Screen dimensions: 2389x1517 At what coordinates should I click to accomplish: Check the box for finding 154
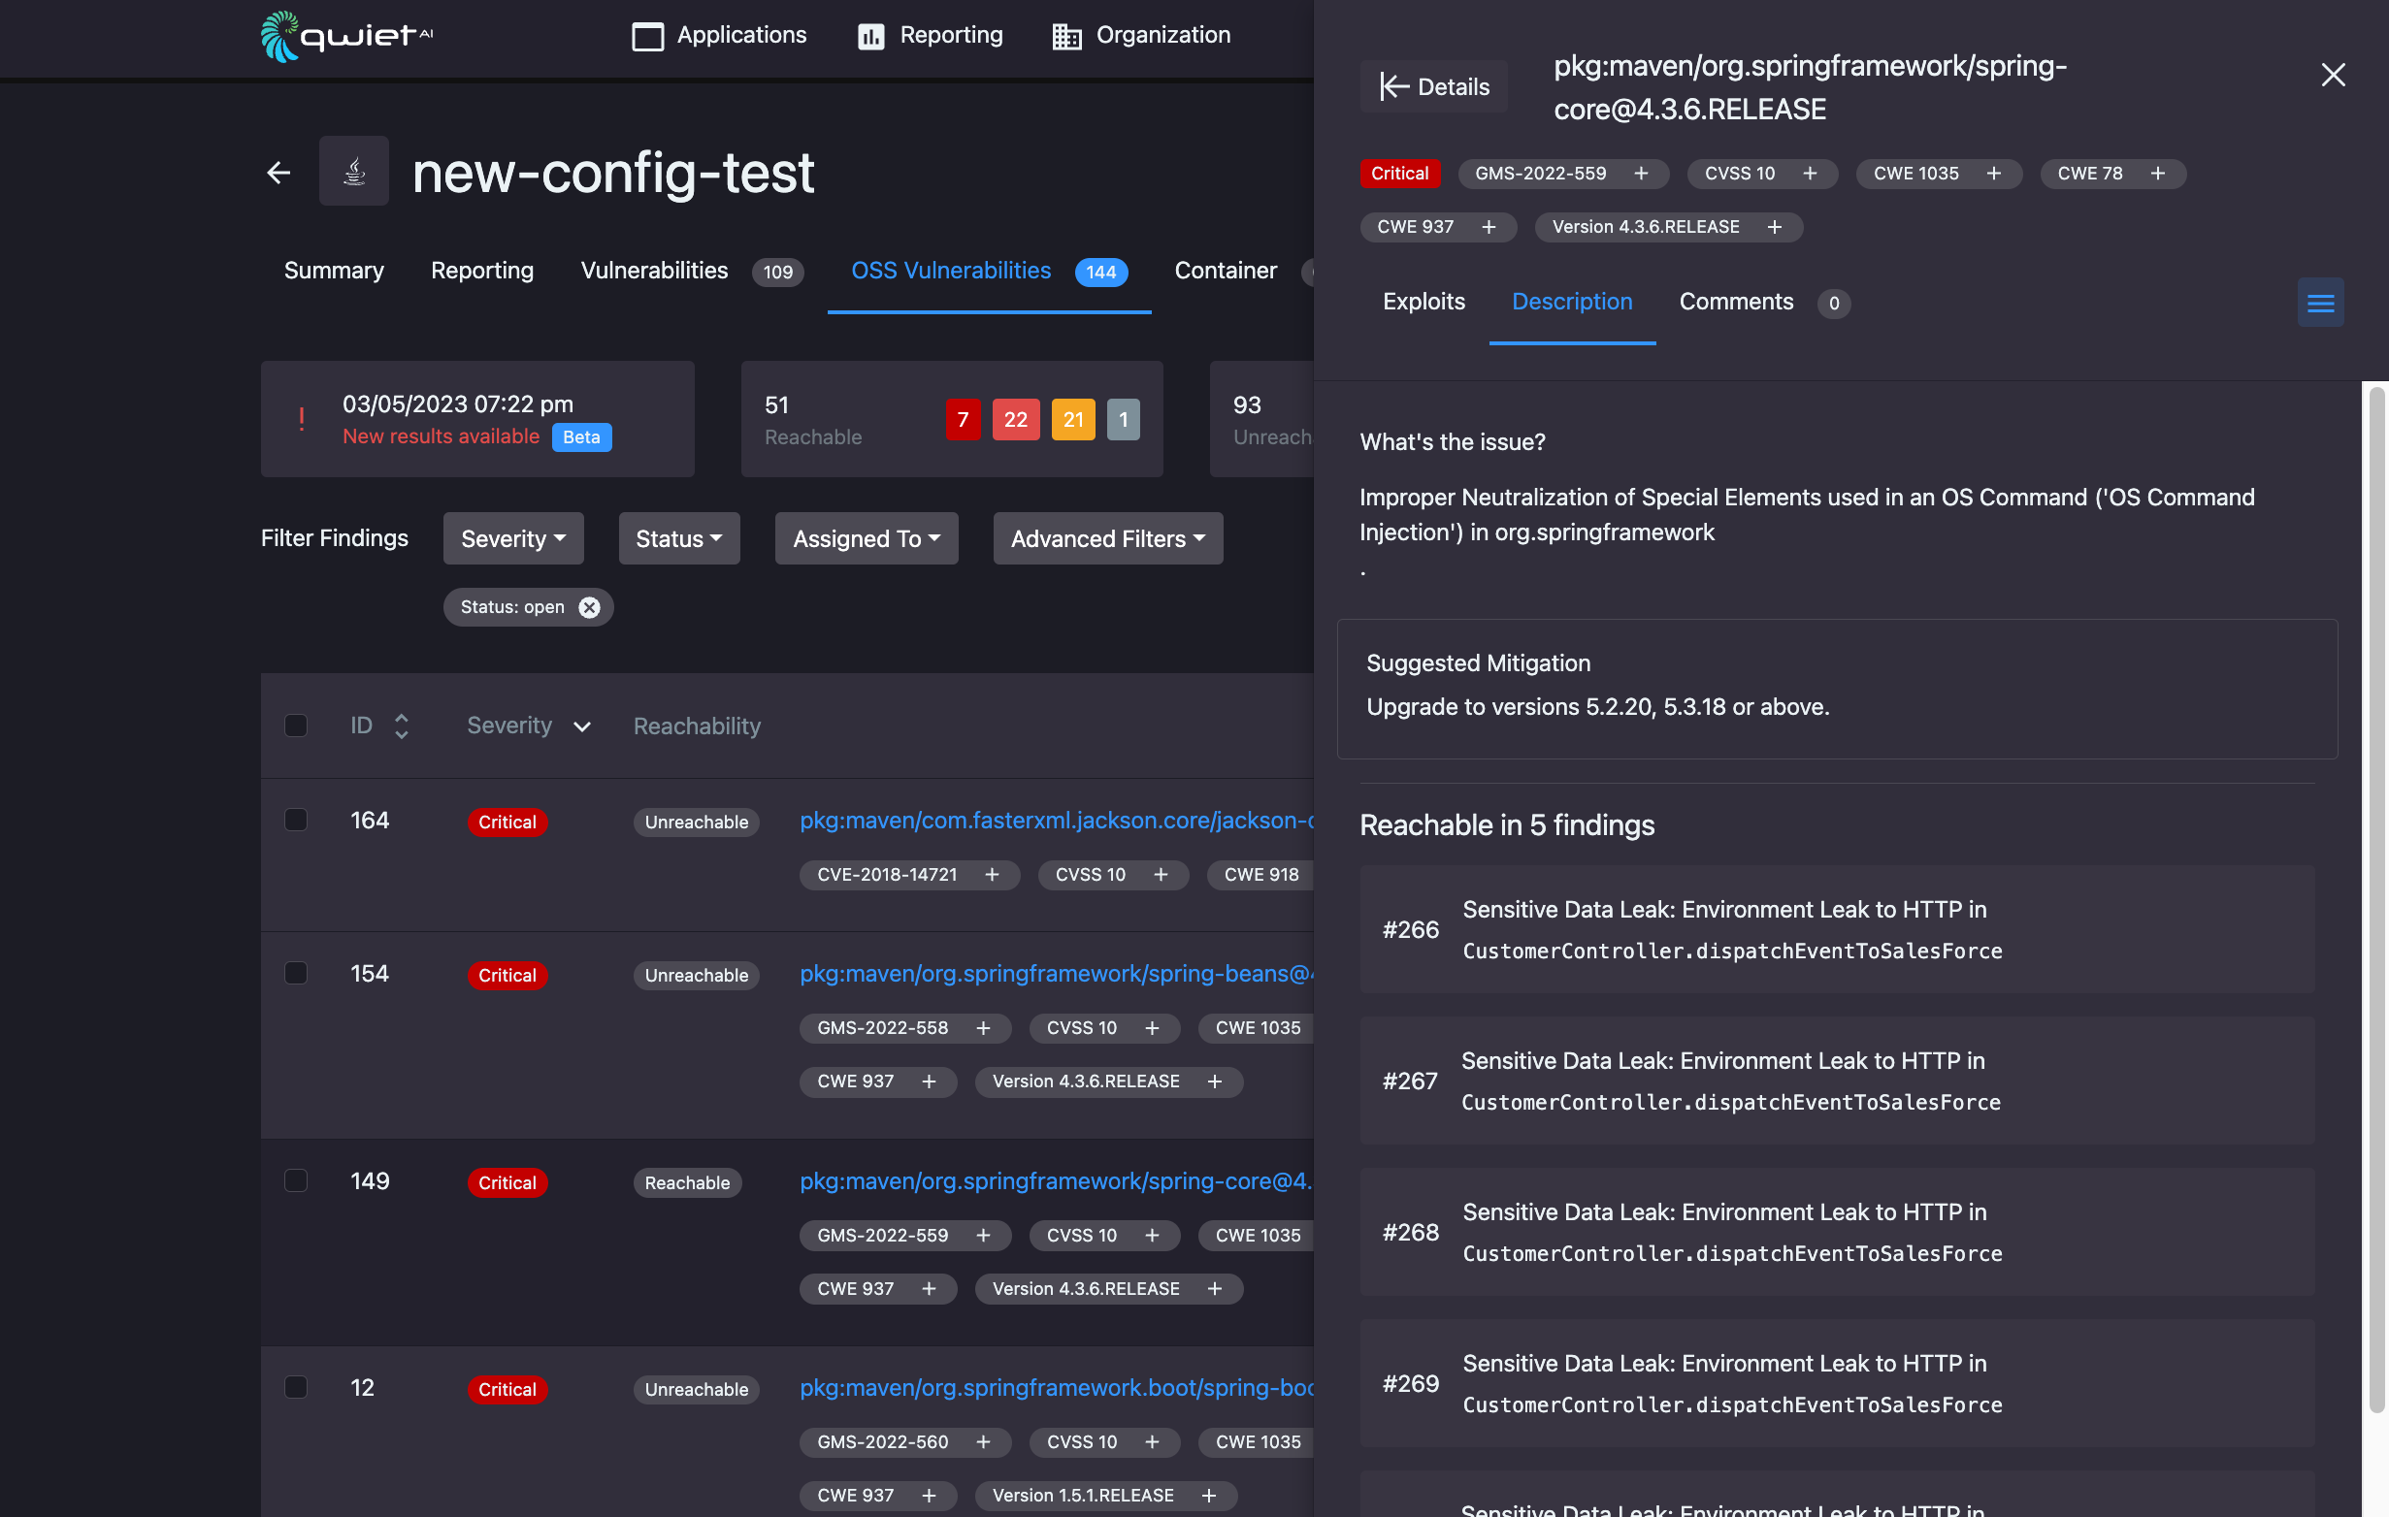(296, 974)
